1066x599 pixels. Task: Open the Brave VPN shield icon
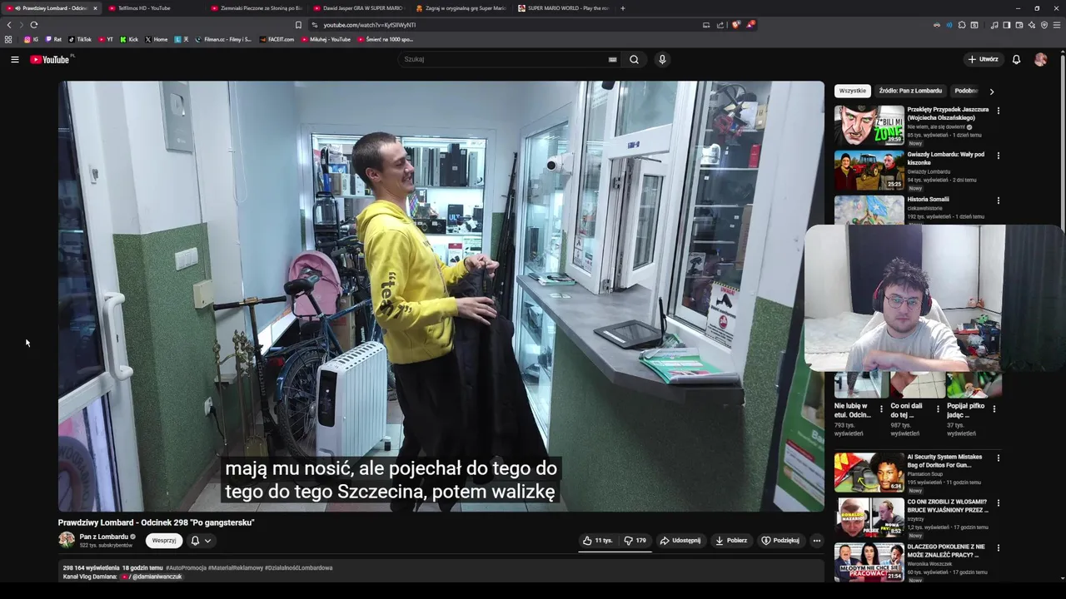pyautogui.click(x=1044, y=25)
